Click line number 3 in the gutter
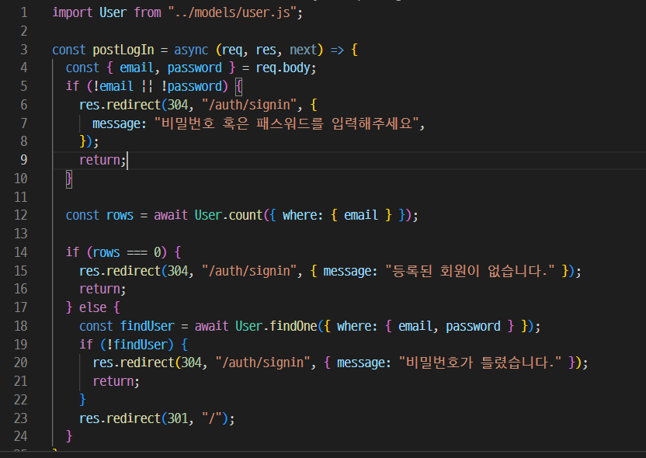Screen dimensions: 646x458 [24, 50]
